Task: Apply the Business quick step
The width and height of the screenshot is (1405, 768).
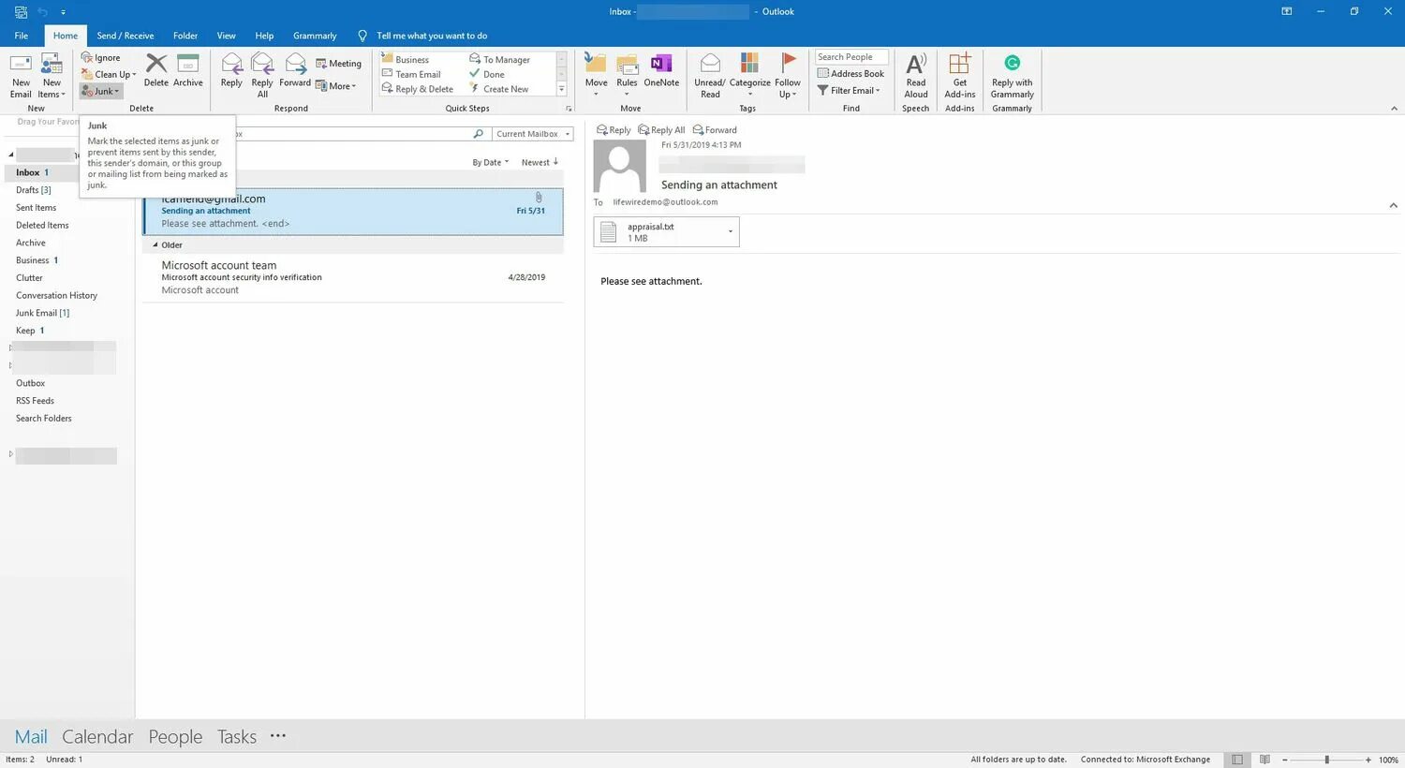Action: (x=406, y=59)
